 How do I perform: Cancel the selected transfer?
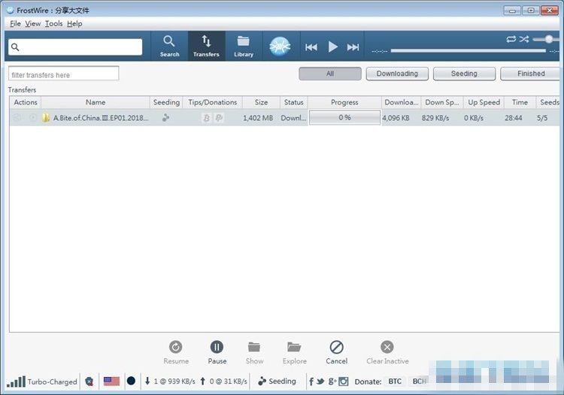click(x=336, y=351)
